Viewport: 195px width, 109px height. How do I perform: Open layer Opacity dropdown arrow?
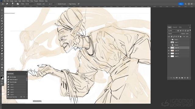[190, 34]
